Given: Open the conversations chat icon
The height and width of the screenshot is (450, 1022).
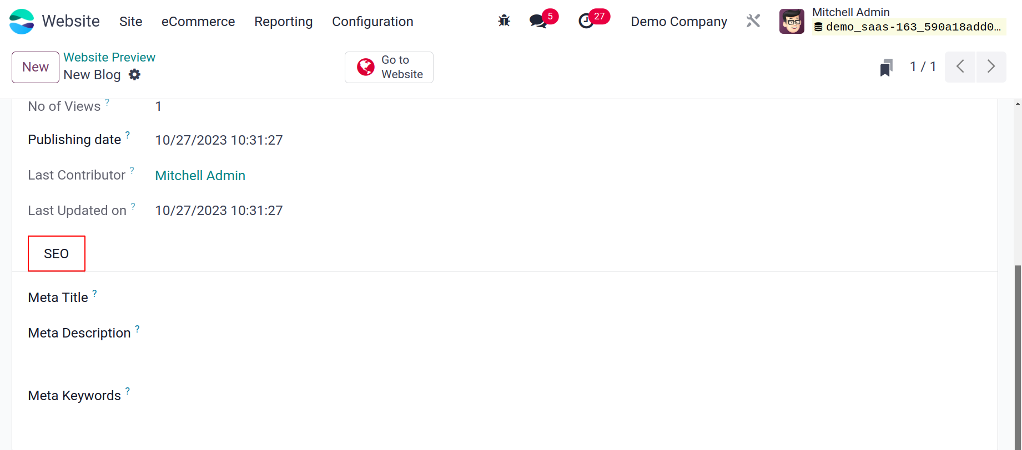Looking at the screenshot, I should (x=538, y=21).
